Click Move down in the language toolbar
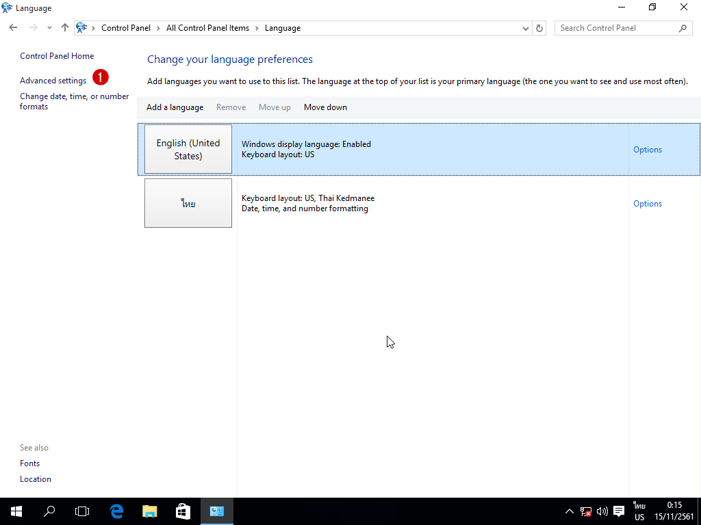This screenshot has width=701, height=525. pyautogui.click(x=325, y=107)
